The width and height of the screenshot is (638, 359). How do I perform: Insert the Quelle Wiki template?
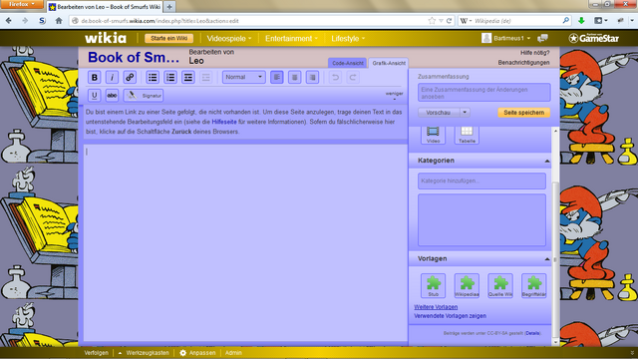(x=500, y=286)
